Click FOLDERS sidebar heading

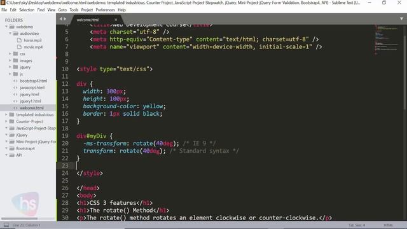(x=14, y=20)
